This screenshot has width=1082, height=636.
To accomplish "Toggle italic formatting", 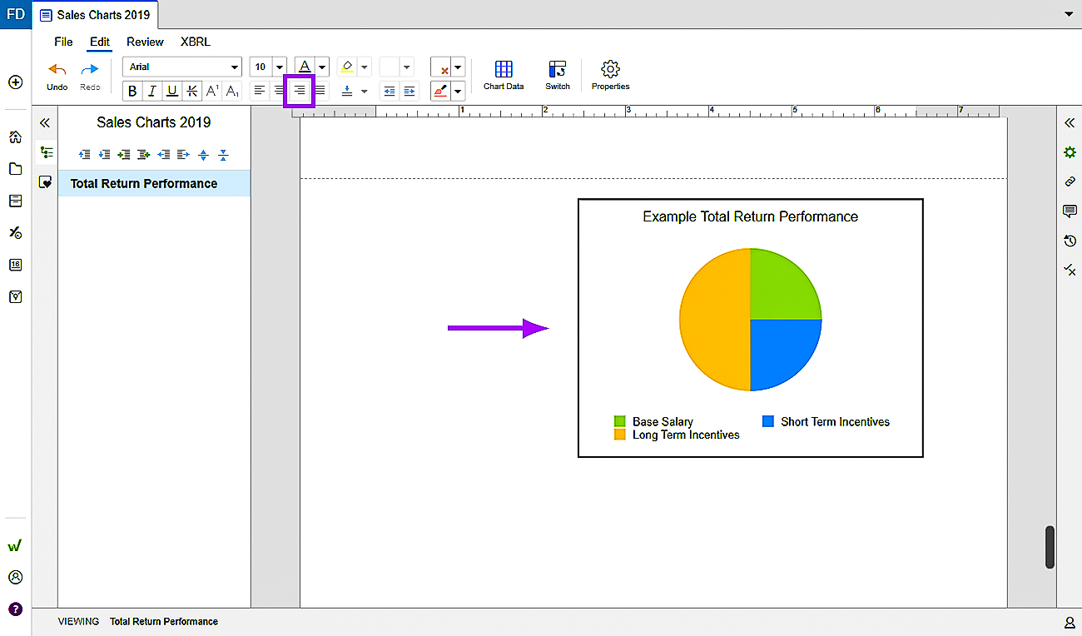I will pos(152,91).
